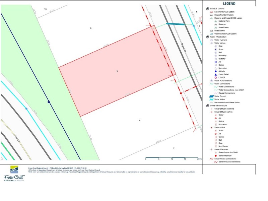
Task: Click the Water Connections (non WBW) legend text
Action: (231, 90)
